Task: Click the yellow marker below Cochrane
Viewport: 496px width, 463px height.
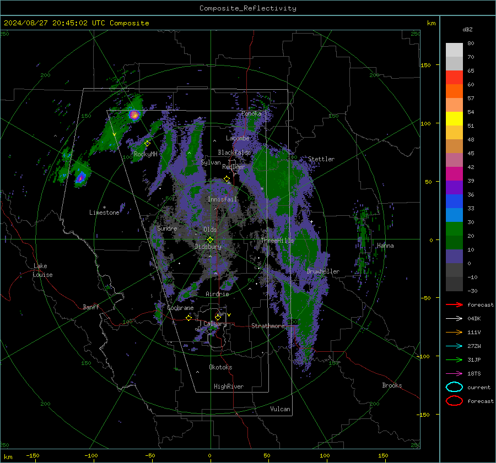Action: [x=189, y=318]
